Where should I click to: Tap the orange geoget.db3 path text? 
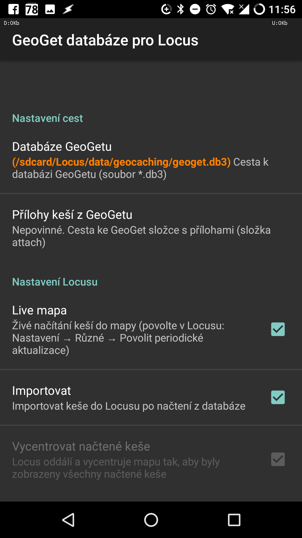pos(121,162)
